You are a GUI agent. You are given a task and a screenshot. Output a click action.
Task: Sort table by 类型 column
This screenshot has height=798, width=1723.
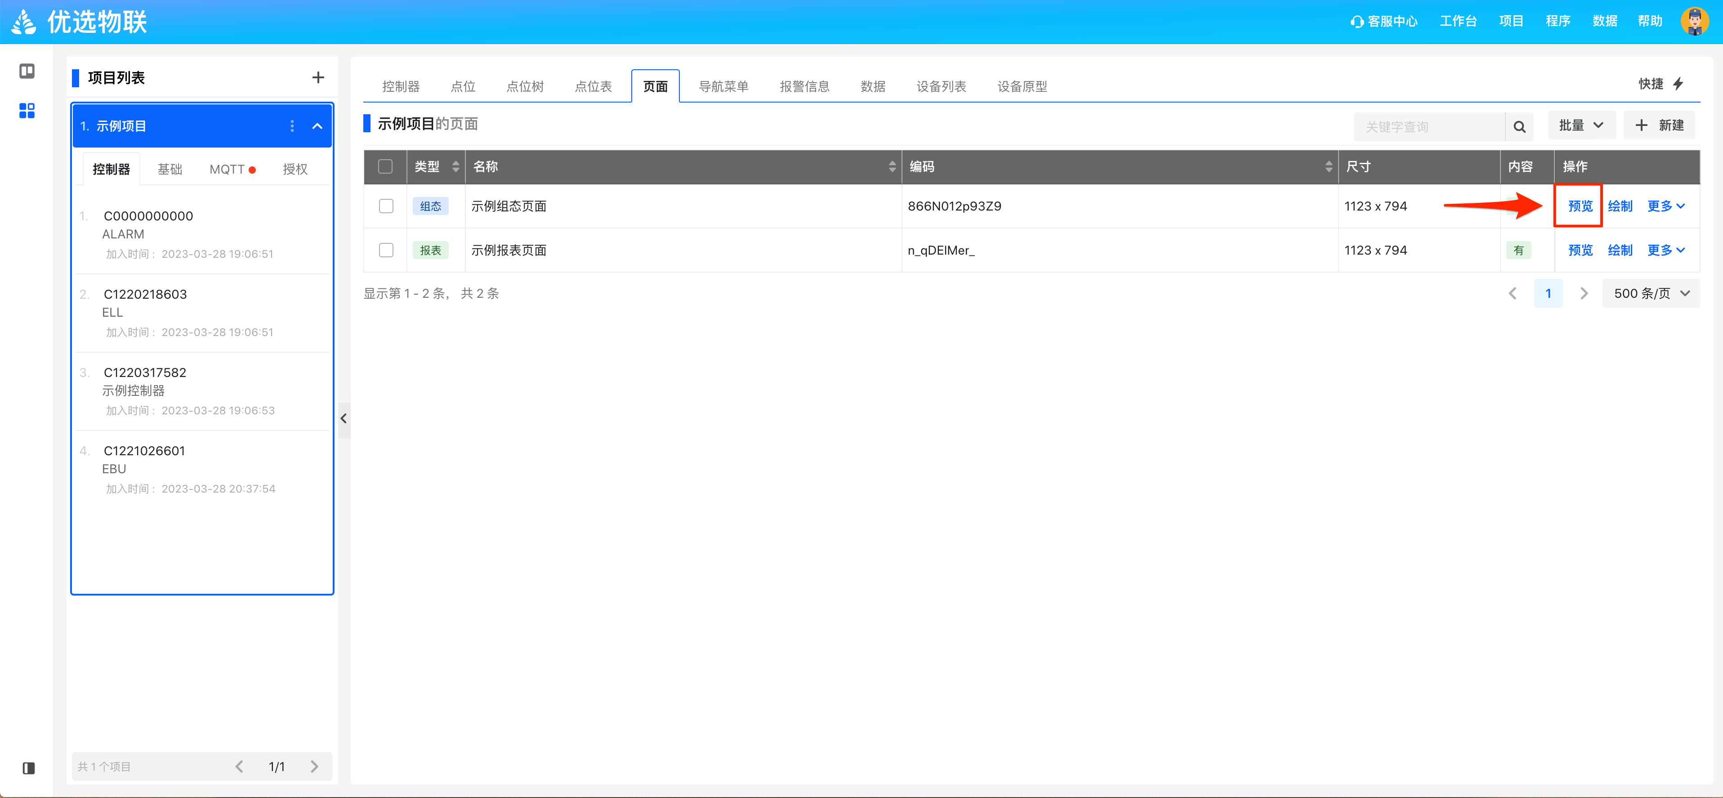click(x=455, y=166)
